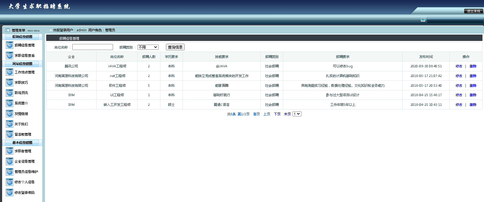The width and height of the screenshot is (484, 202).
Task: Go to 末页 in pagination
Action: coord(287,114)
